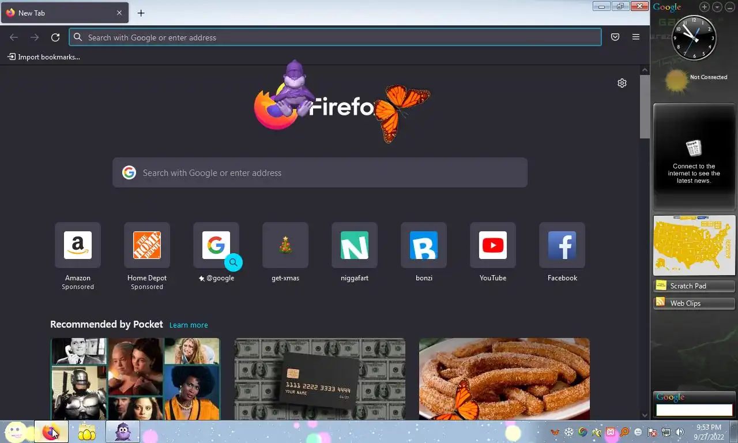Switch to Firefox in the taskbar

(x=51, y=431)
